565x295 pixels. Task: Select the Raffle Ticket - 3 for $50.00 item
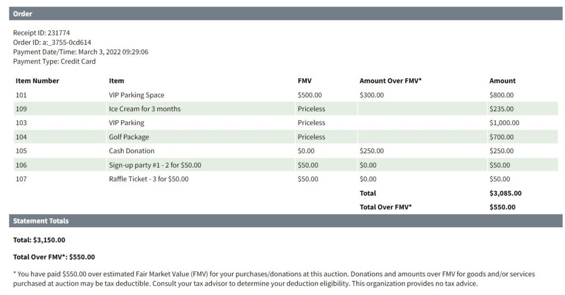(x=148, y=179)
